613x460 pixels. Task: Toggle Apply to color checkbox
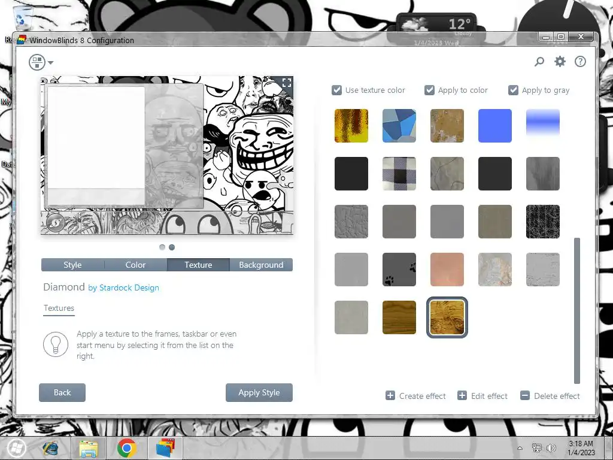(429, 90)
